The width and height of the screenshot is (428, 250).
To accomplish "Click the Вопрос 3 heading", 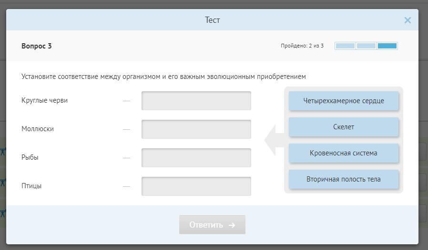I will click(x=37, y=46).
